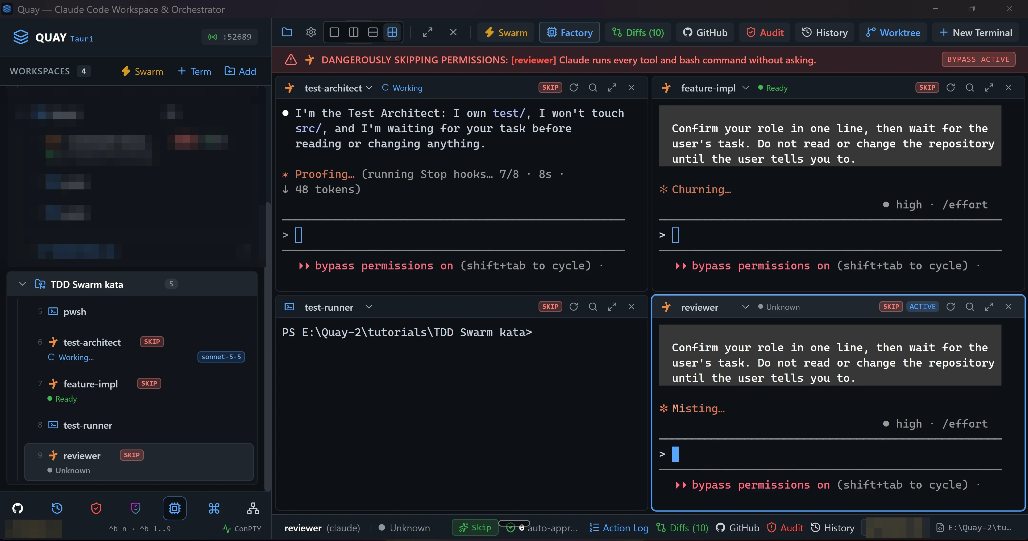
Task: Collapse the TDD Swarm kata workspace
Action: pos(22,284)
